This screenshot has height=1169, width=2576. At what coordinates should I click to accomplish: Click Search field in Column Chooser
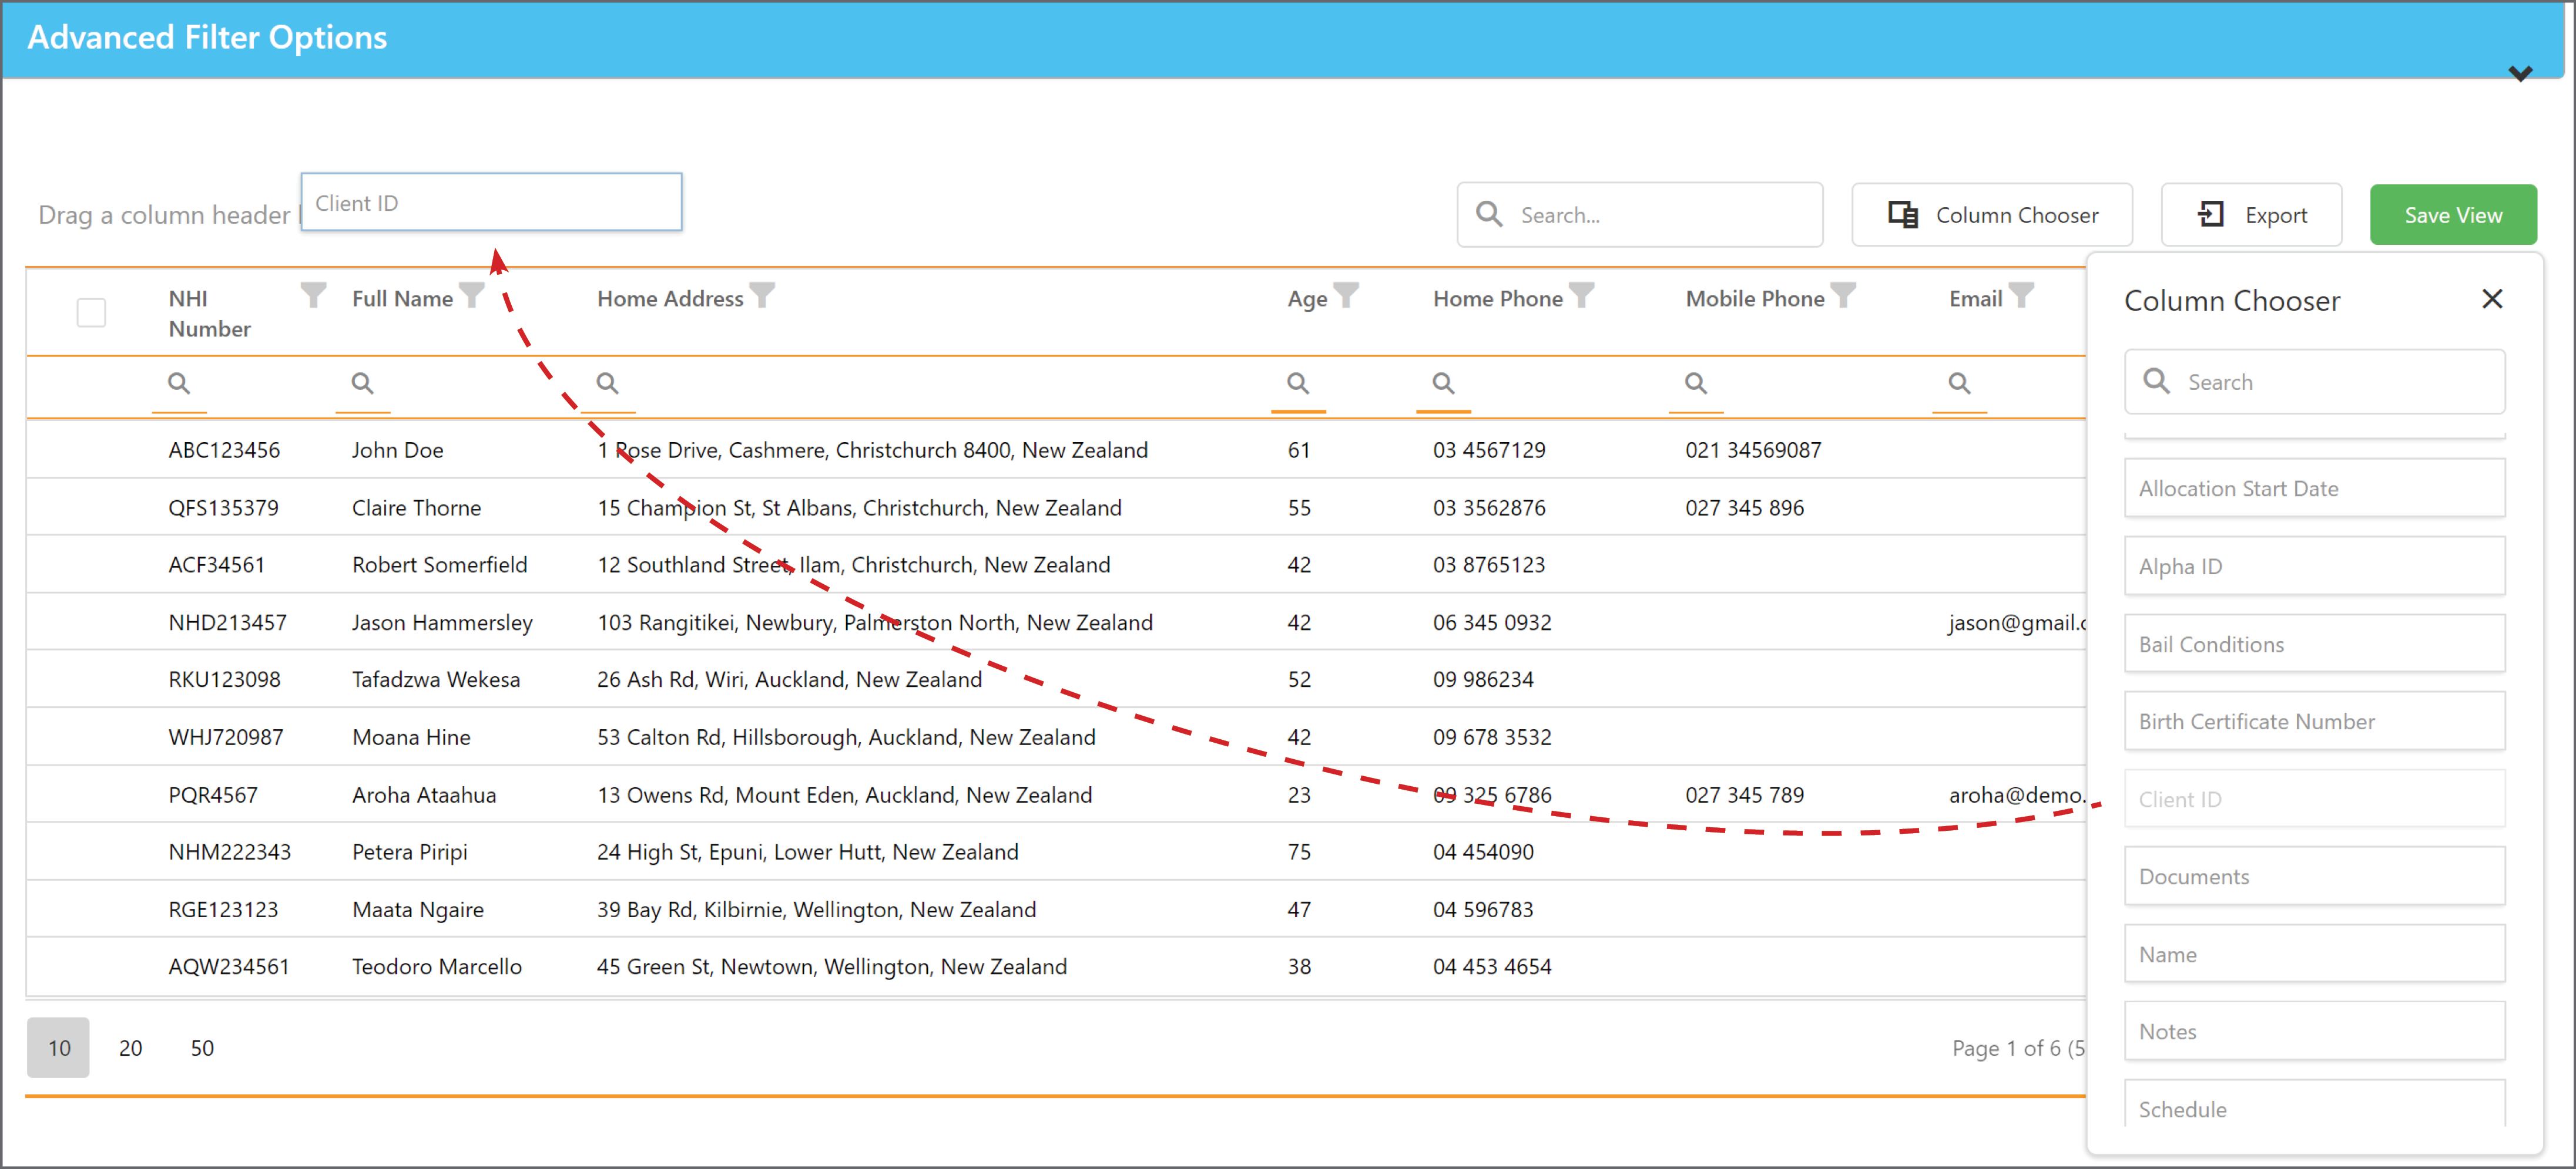[x=2314, y=382]
